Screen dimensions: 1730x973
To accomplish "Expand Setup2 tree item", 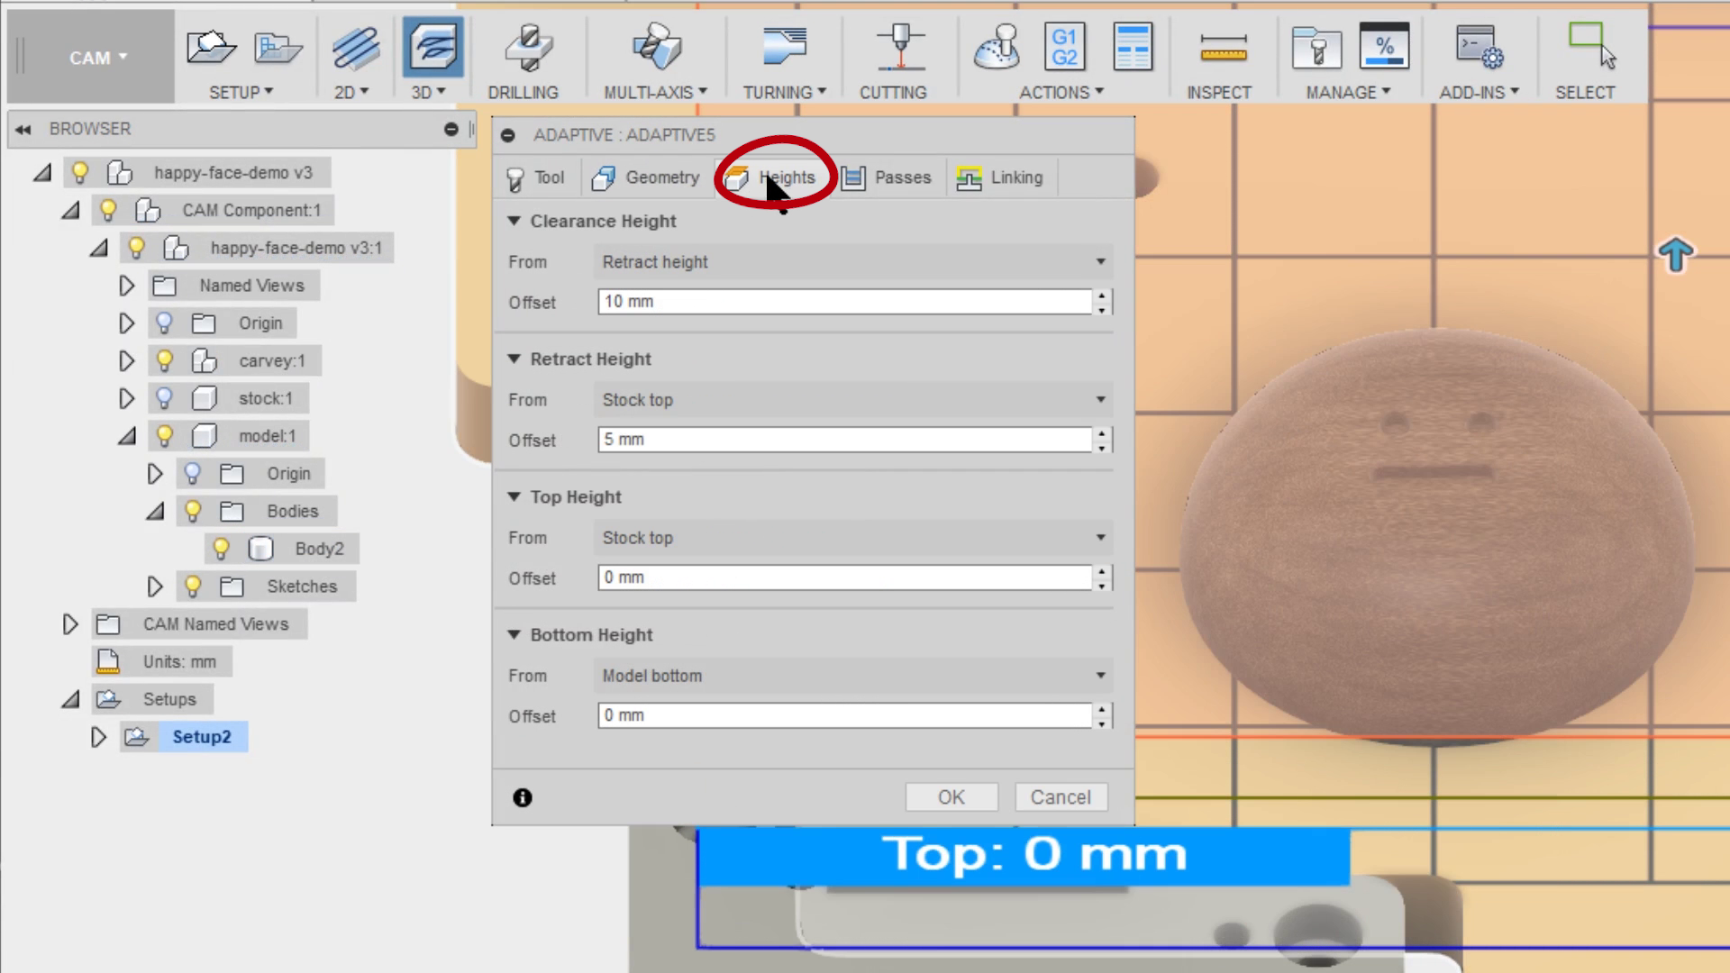I will click(x=98, y=737).
